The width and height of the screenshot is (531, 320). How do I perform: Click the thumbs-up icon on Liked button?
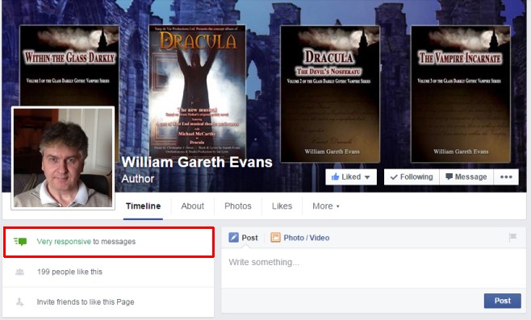coord(335,177)
